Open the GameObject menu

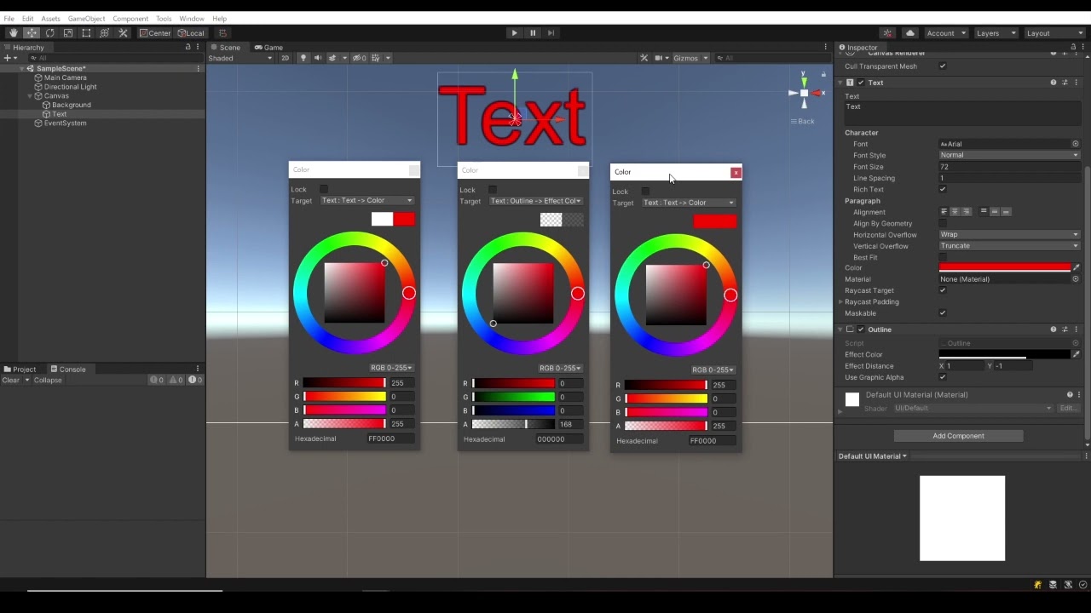(86, 19)
